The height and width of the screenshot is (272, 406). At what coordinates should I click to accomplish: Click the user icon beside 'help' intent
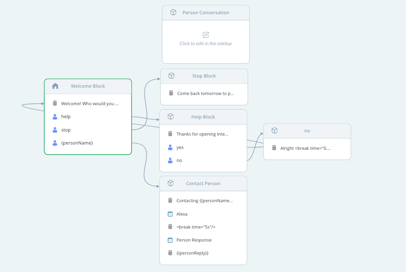(55, 117)
